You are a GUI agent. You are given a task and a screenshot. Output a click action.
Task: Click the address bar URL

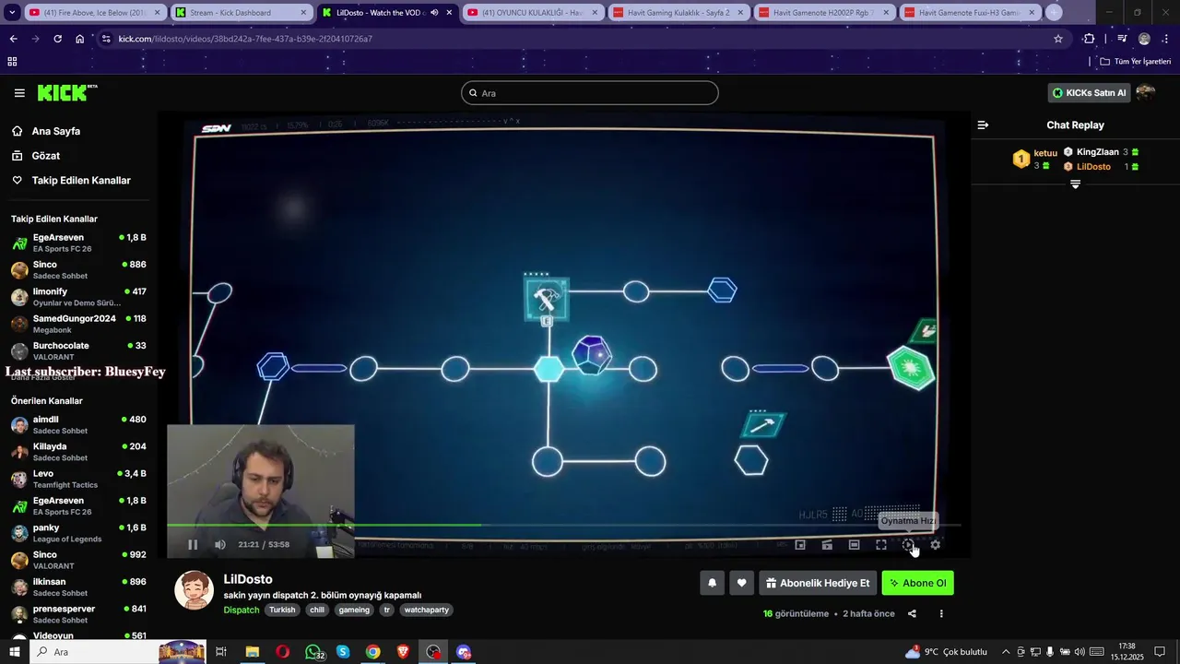(245, 39)
